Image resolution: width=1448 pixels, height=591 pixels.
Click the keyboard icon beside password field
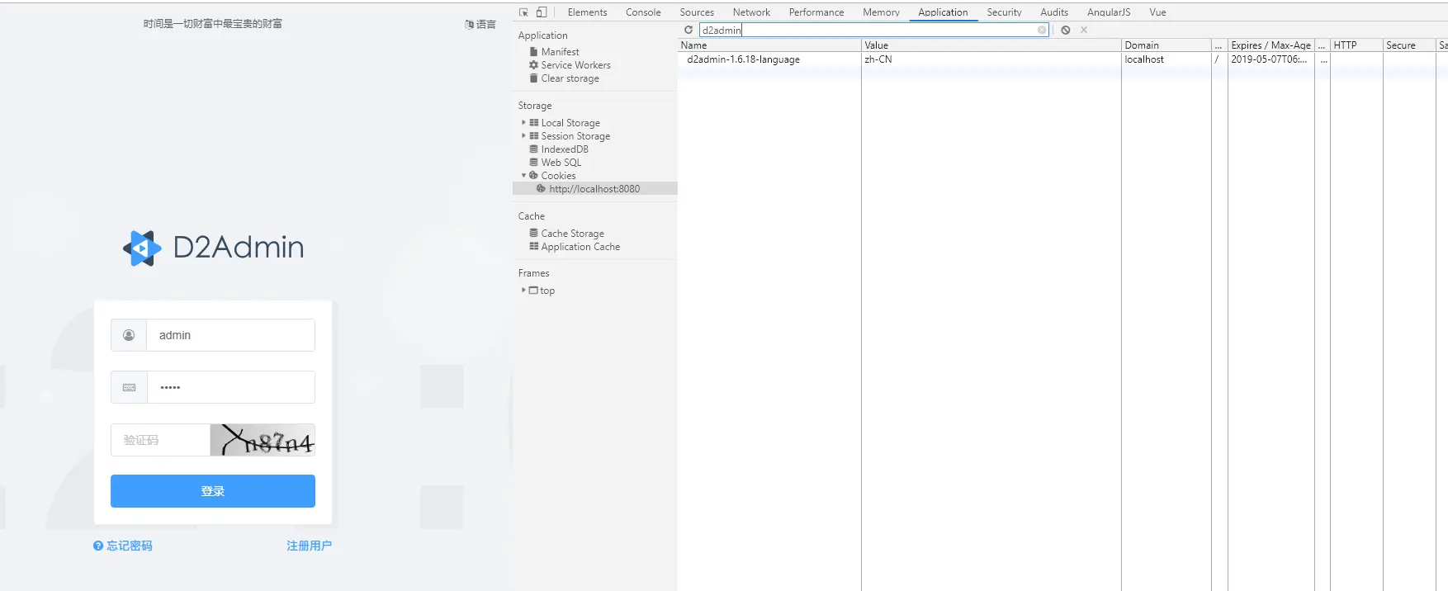[129, 387]
